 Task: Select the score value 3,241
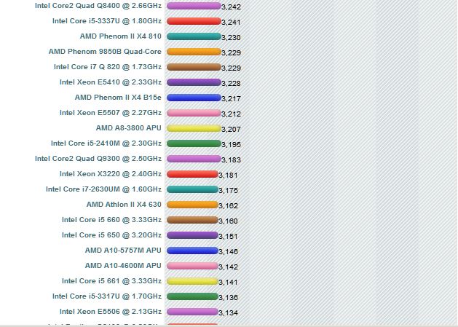pos(231,22)
